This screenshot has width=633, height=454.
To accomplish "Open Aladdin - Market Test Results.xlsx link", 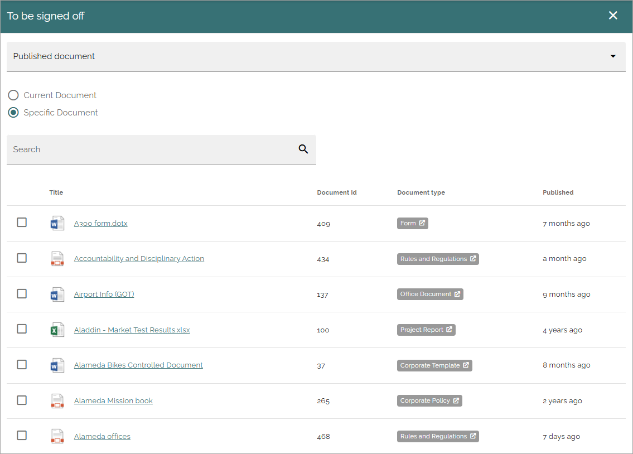I will point(132,330).
